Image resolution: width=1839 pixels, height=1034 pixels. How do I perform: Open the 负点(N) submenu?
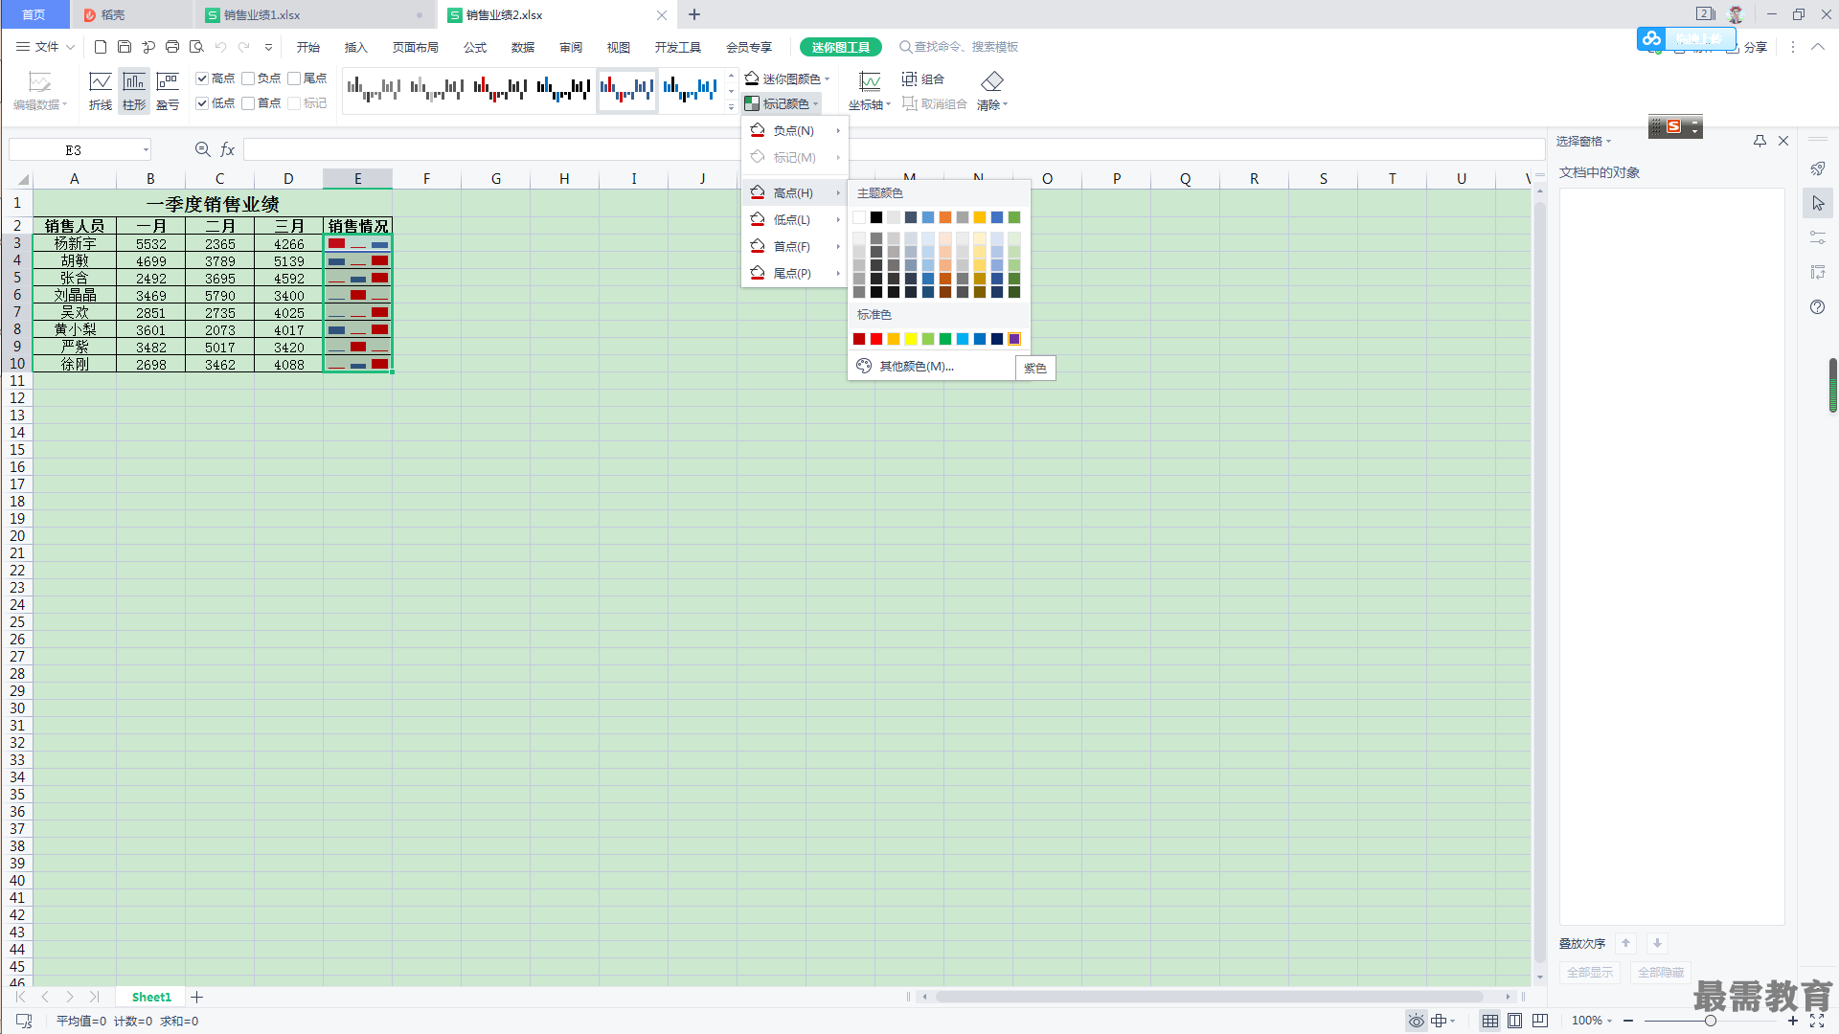795,131
